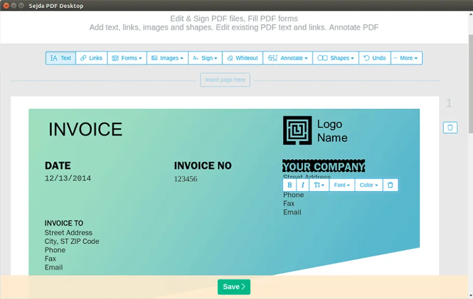Delete page 1 with trash icon
The width and height of the screenshot is (473, 299).
pos(450,128)
